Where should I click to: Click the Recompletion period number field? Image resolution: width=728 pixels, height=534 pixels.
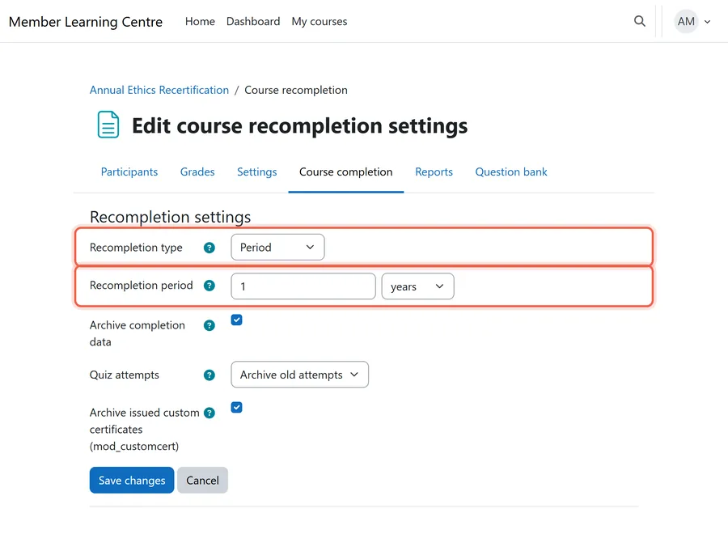click(x=303, y=286)
